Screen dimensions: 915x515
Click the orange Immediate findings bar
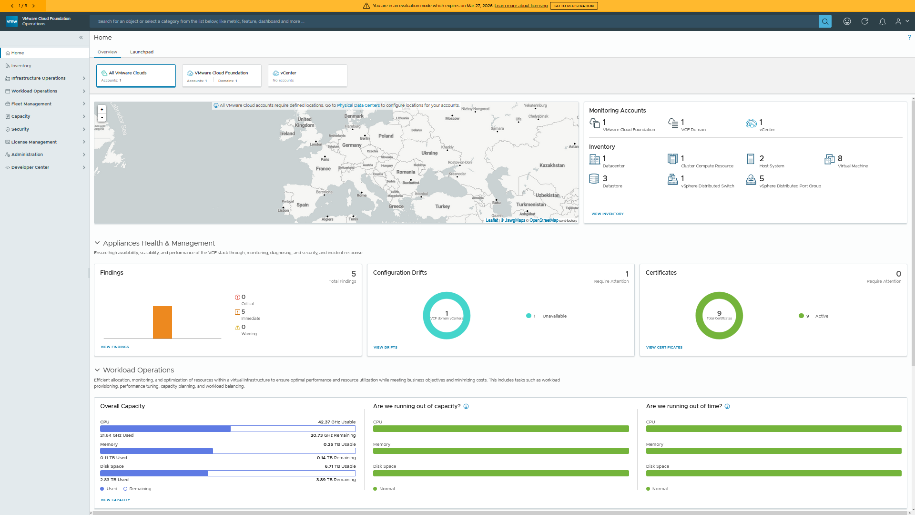[x=162, y=322]
